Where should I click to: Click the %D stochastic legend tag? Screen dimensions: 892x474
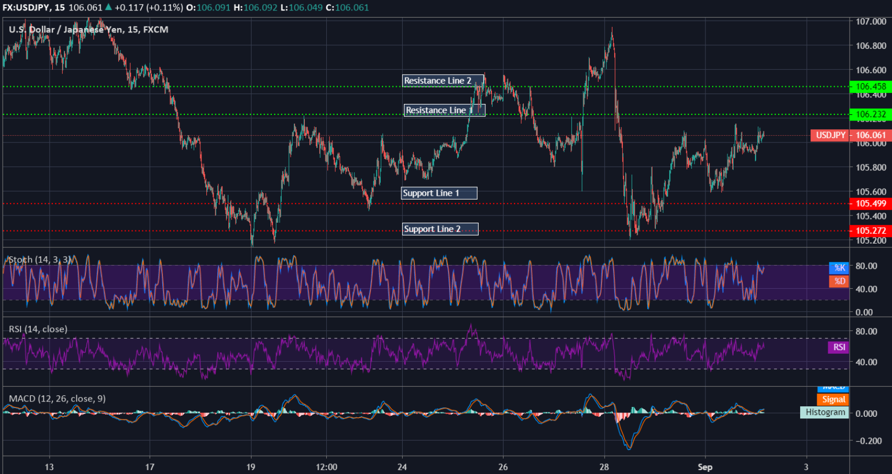839,282
